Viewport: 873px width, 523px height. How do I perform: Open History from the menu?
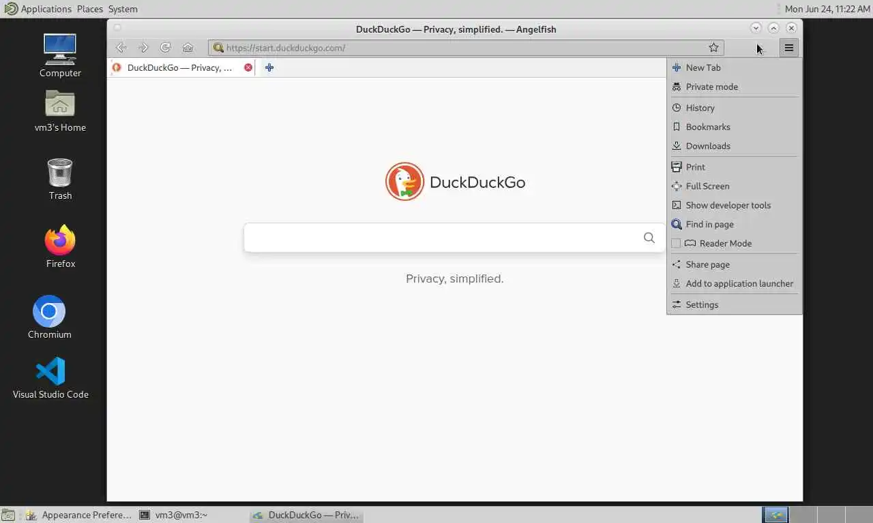click(734, 108)
